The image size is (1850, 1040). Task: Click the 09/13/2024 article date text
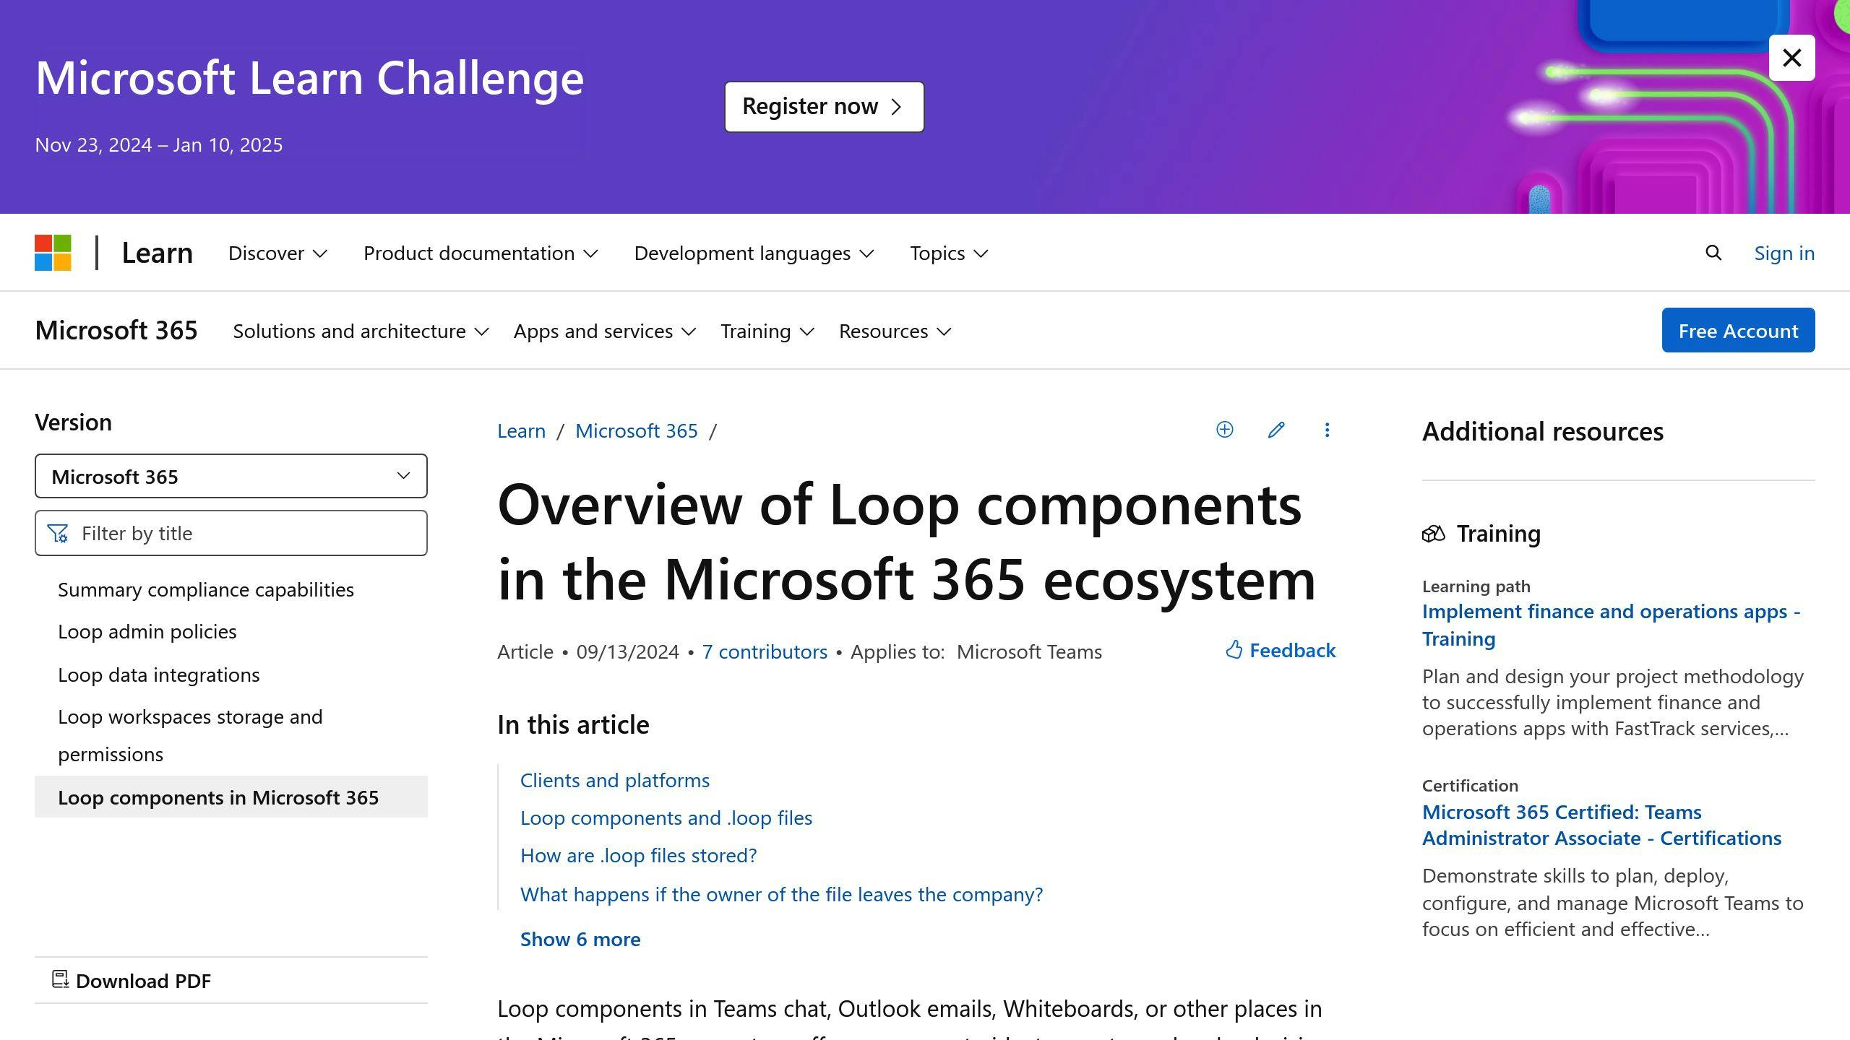pos(627,651)
